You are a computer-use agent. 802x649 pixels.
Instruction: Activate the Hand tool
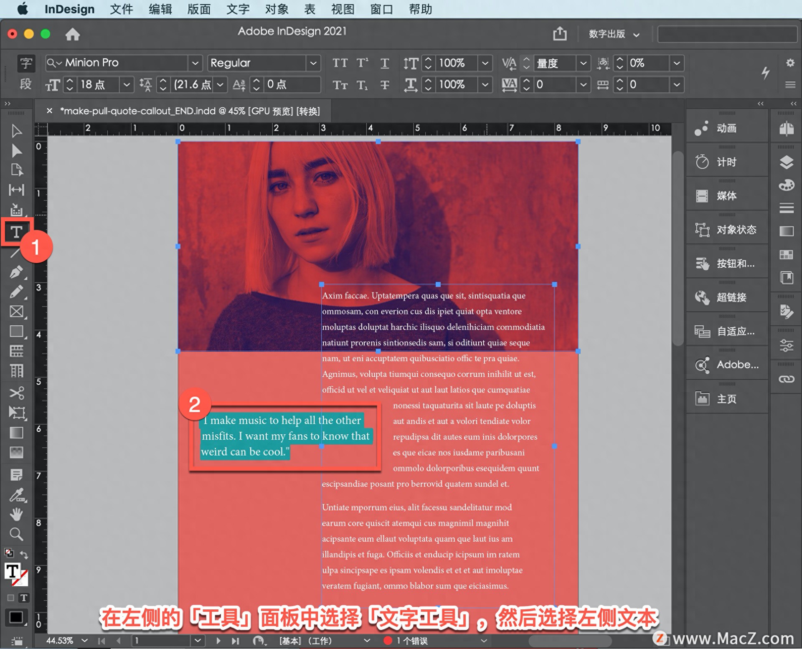point(16,514)
